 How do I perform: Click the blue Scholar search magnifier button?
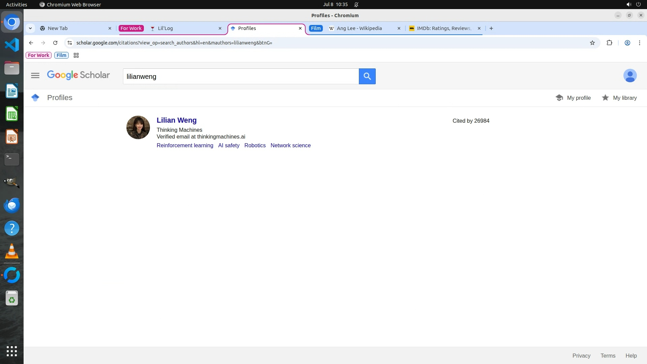(367, 77)
